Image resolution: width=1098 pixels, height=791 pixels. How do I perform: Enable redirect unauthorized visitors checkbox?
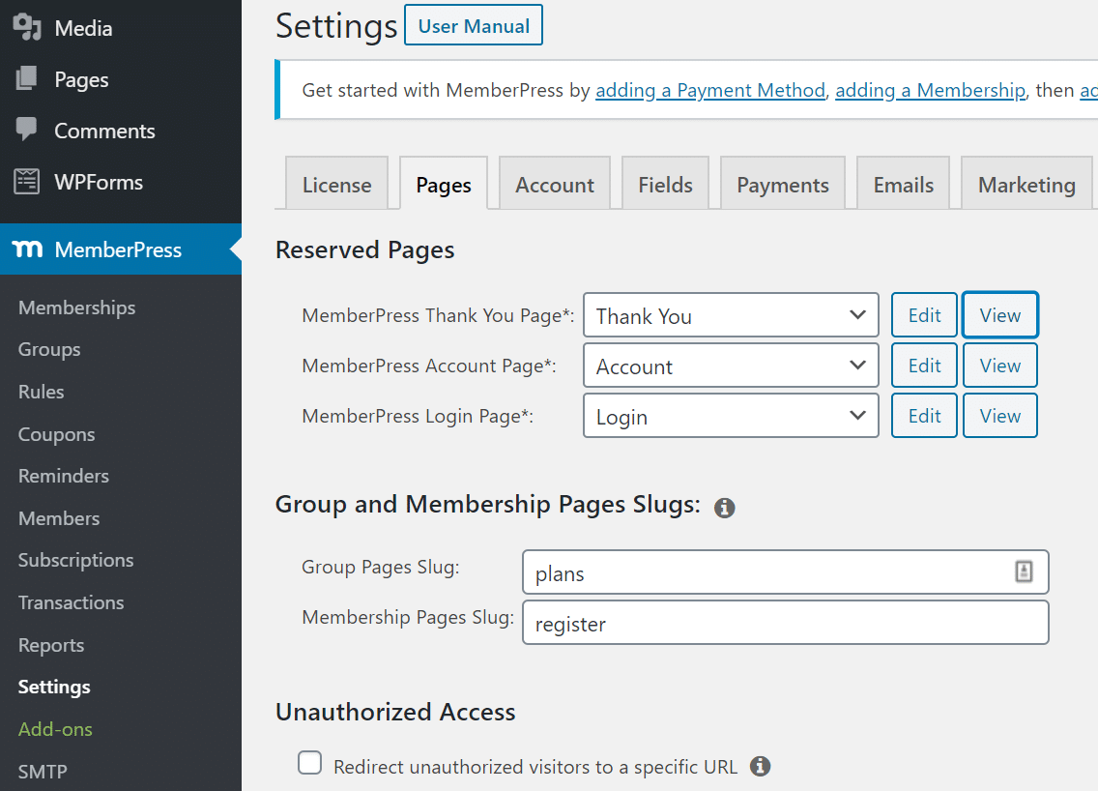point(310,764)
